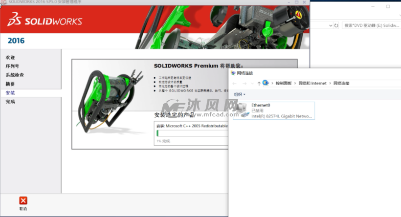Click the SOLIDWORKS Premium heading text
Viewport: 401px width, 217px height.
tap(198, 66)
